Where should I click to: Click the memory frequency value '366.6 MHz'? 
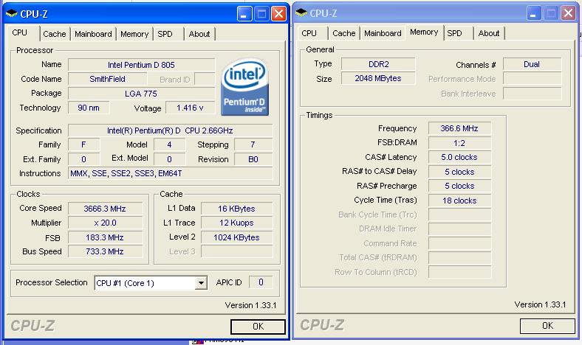(459, 128)
